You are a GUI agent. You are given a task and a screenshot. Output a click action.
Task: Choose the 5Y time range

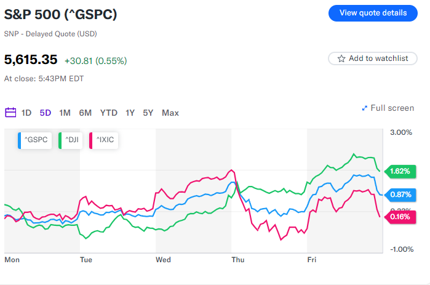(x=148, y=113)
